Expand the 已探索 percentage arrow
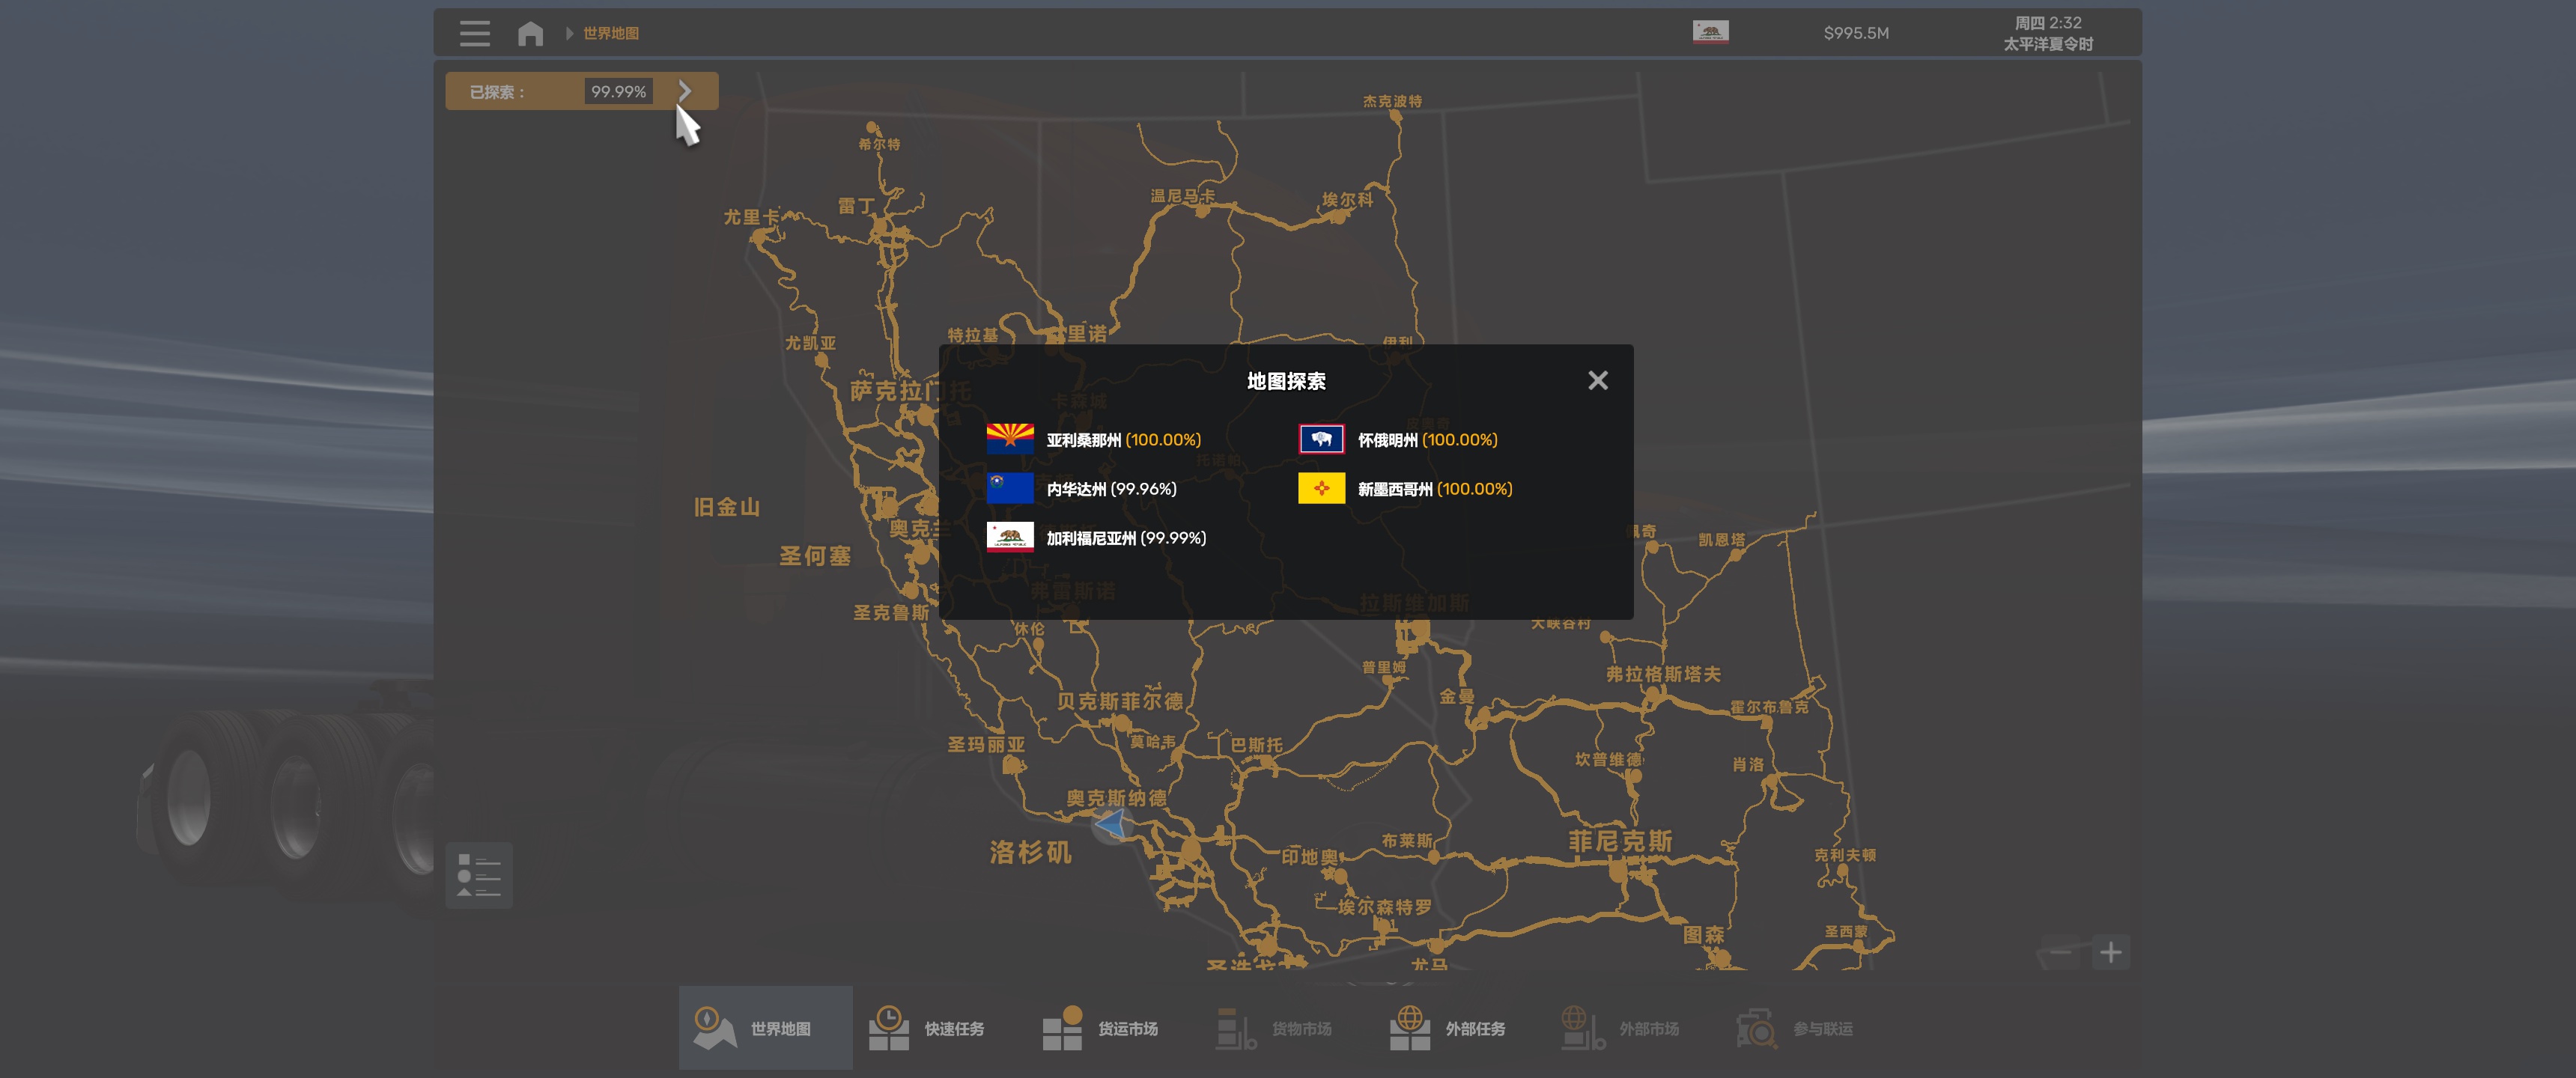This screenshot has height=1078, width=2576. coord(685,91)
